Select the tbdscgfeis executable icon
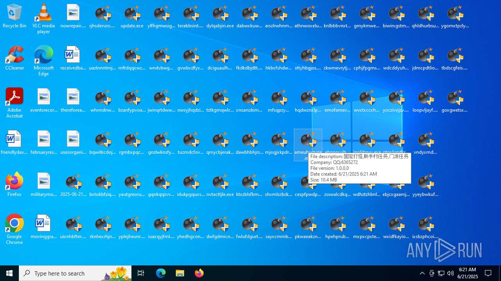 point(455,59)
